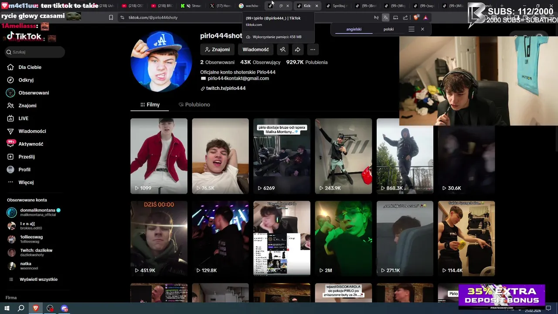Open the brokies.edit0 account

pyautogui.click(x=25, y=226)
